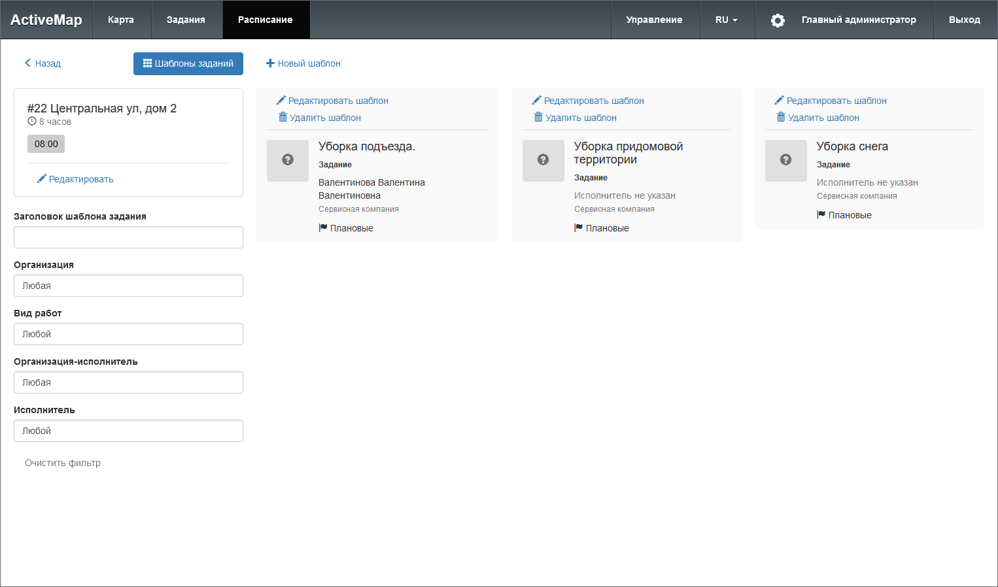The width and height of the screenshot is (998, 587).
Task: Click the question-mark thumbnail for Уборка снега
Action: [x=786, y=160]
